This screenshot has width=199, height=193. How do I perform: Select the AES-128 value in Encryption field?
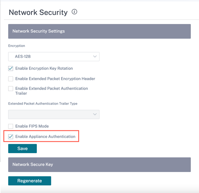coord(23,56)
